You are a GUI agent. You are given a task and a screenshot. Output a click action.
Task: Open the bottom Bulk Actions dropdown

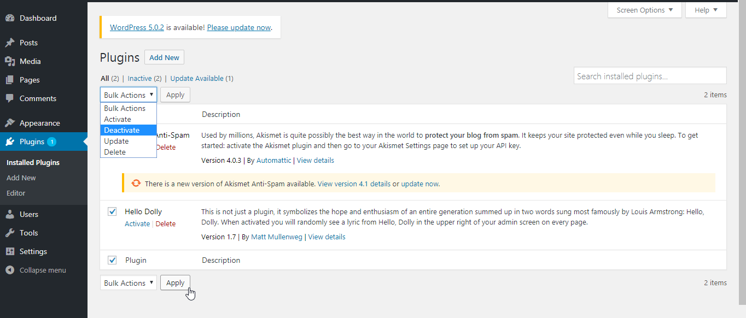pyautogui.click(x=129, y=283)
